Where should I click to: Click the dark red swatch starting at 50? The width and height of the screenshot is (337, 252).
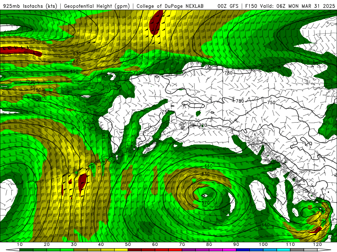(x=134, y=250)
